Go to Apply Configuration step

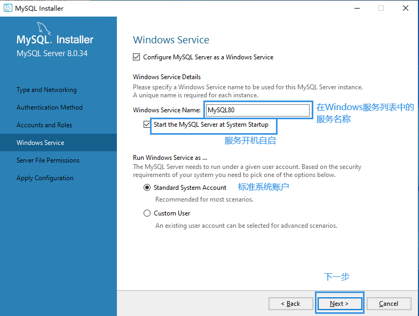45,178
